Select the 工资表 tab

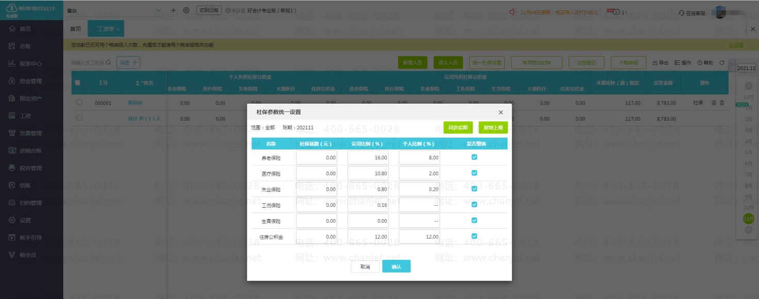tap(106, 29)
